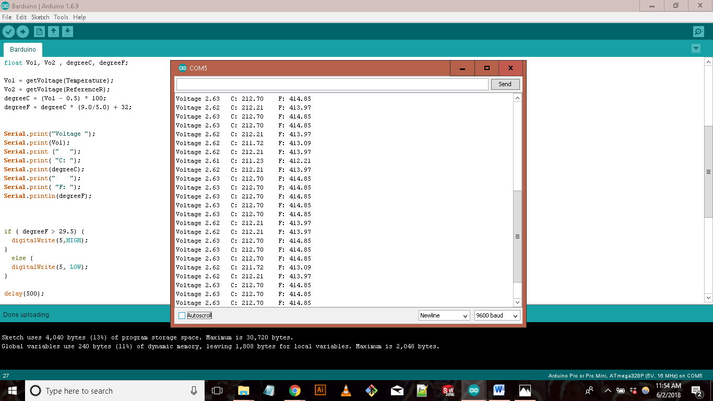
Task: Click the Cortana microphone icon
Action: tap(194, 391)
